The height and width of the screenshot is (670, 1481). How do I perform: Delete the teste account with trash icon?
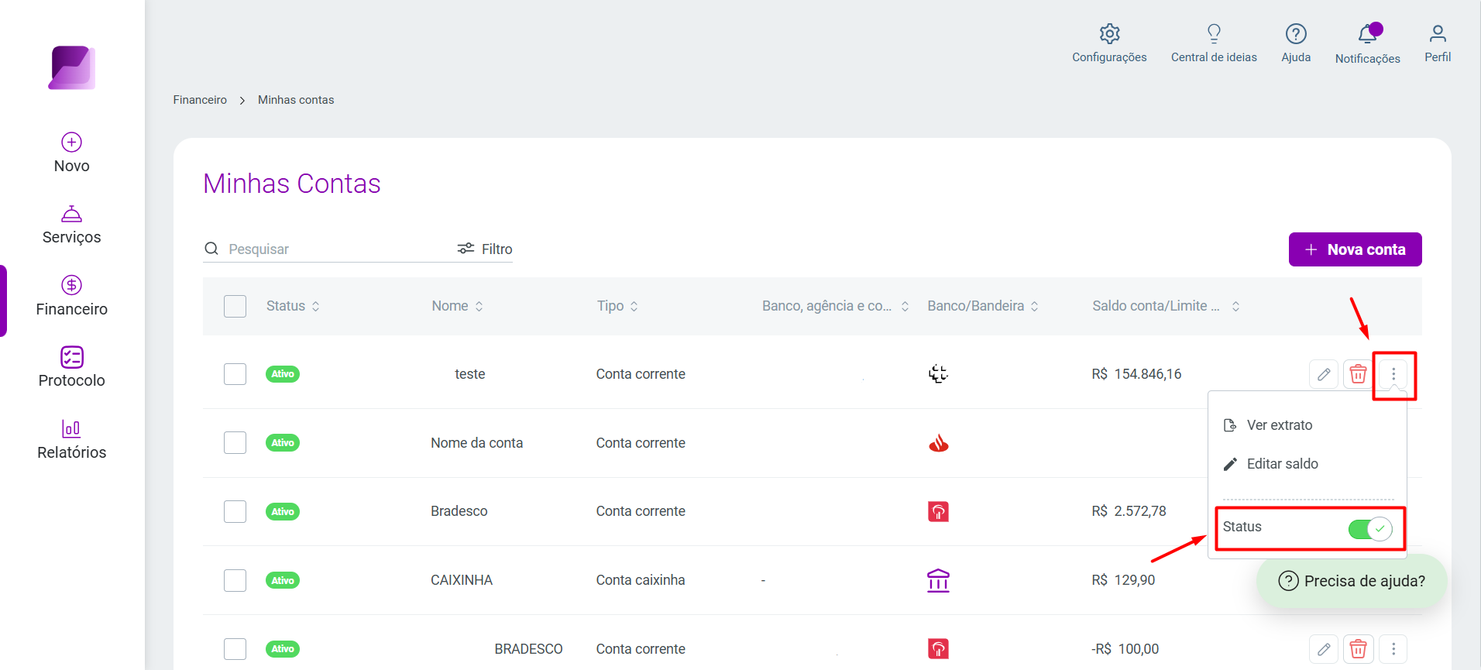click(1358, 375)
